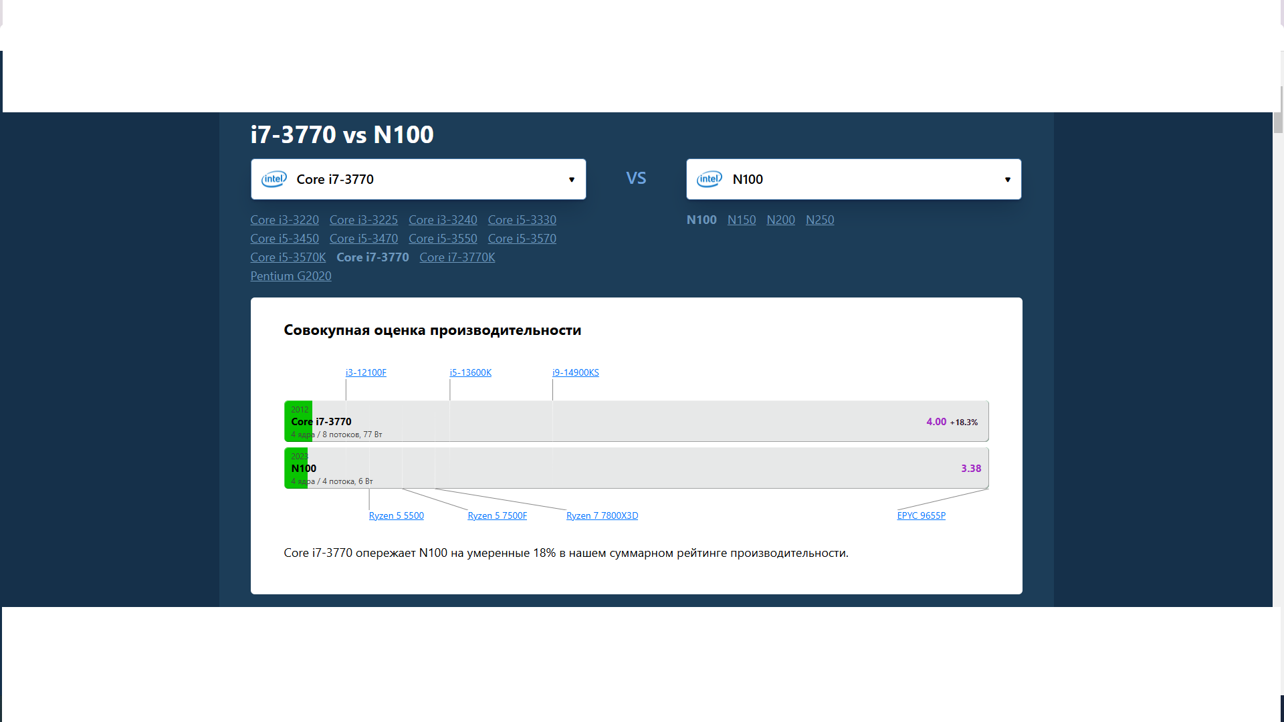Image resolution: width=1284 pixels, height=722 pixels.
Task: Open the Core i5-3570K link
Action: [x=288, y=257]
